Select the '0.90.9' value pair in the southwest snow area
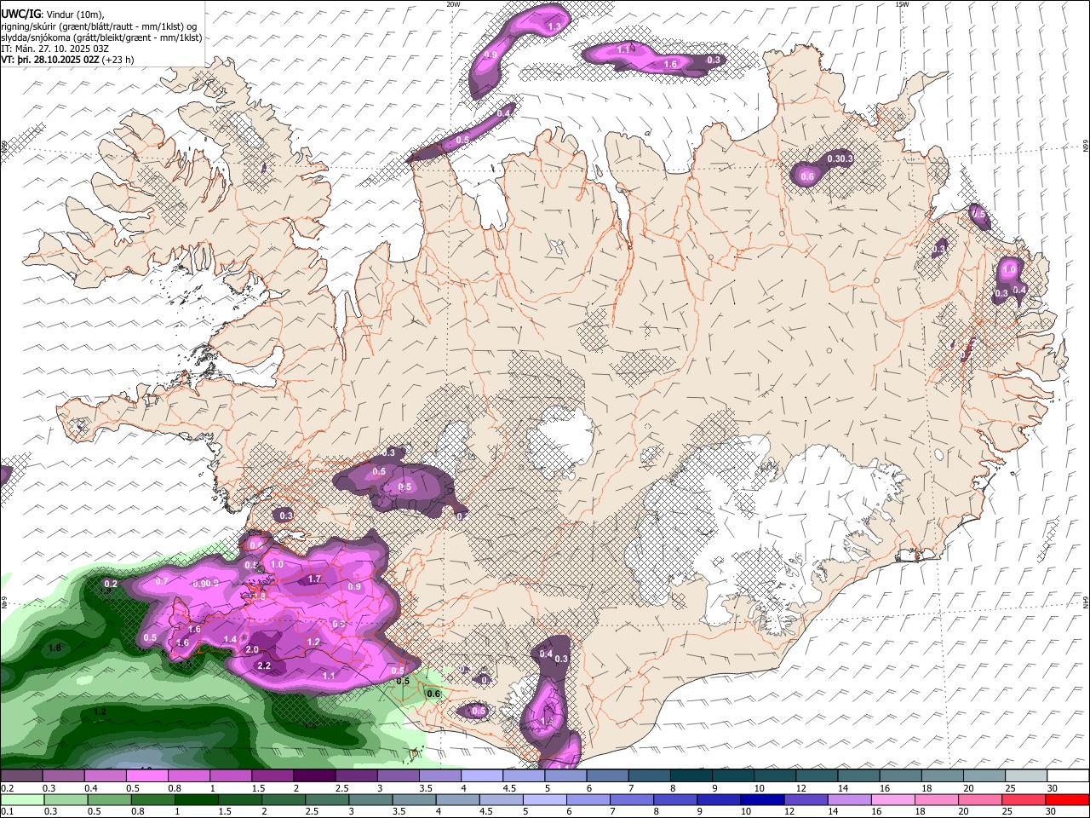This screenshot has width=1090, height=818. click(x=206, y=584)
